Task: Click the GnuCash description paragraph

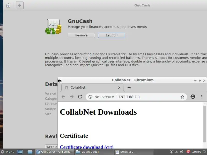Action: point(126,60)
